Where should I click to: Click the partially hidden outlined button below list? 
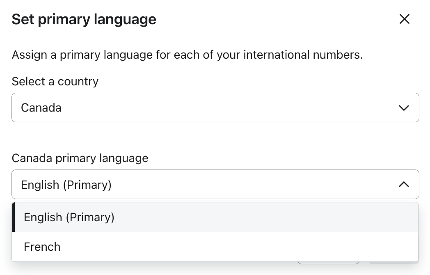click(328, 263)
